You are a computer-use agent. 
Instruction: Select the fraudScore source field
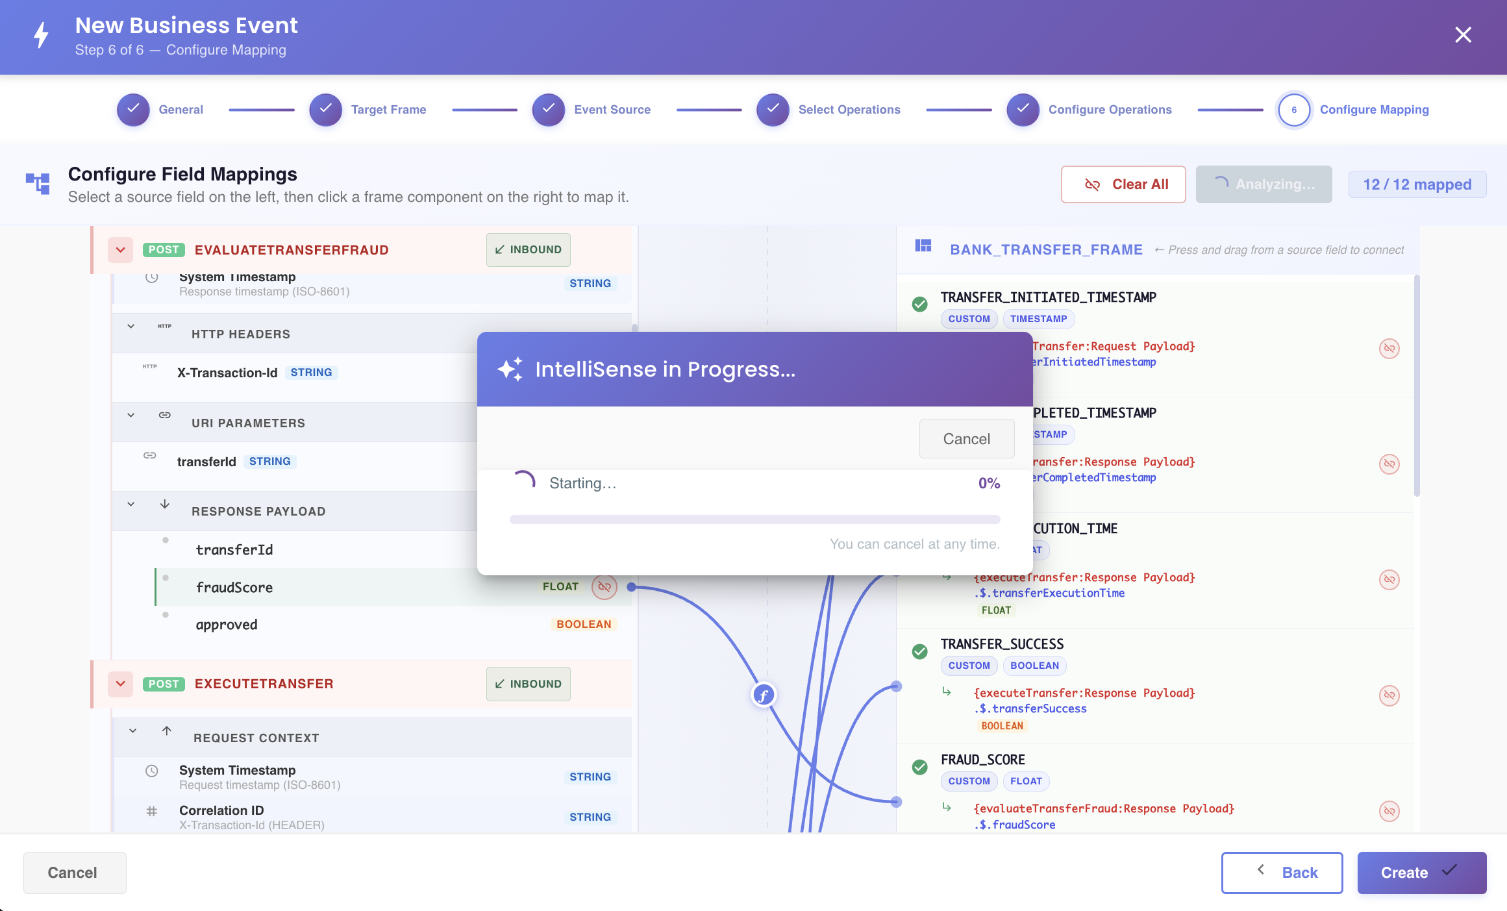[x=393, y=587]
